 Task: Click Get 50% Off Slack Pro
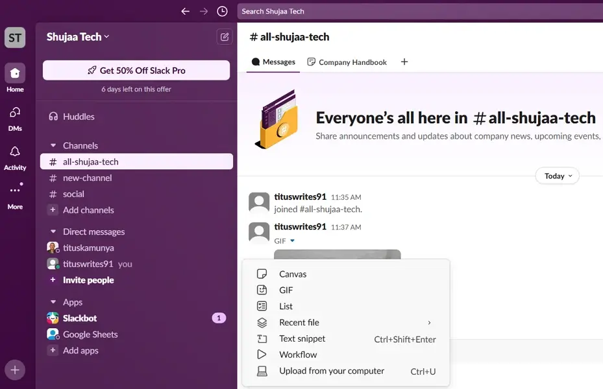click(136, 70)
